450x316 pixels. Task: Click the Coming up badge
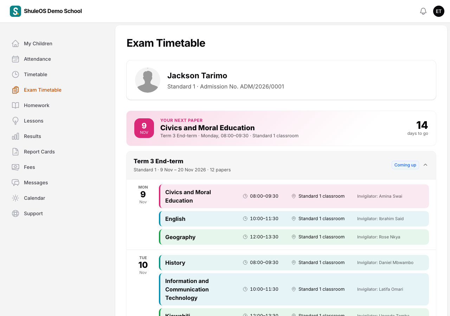click(405, 165)
